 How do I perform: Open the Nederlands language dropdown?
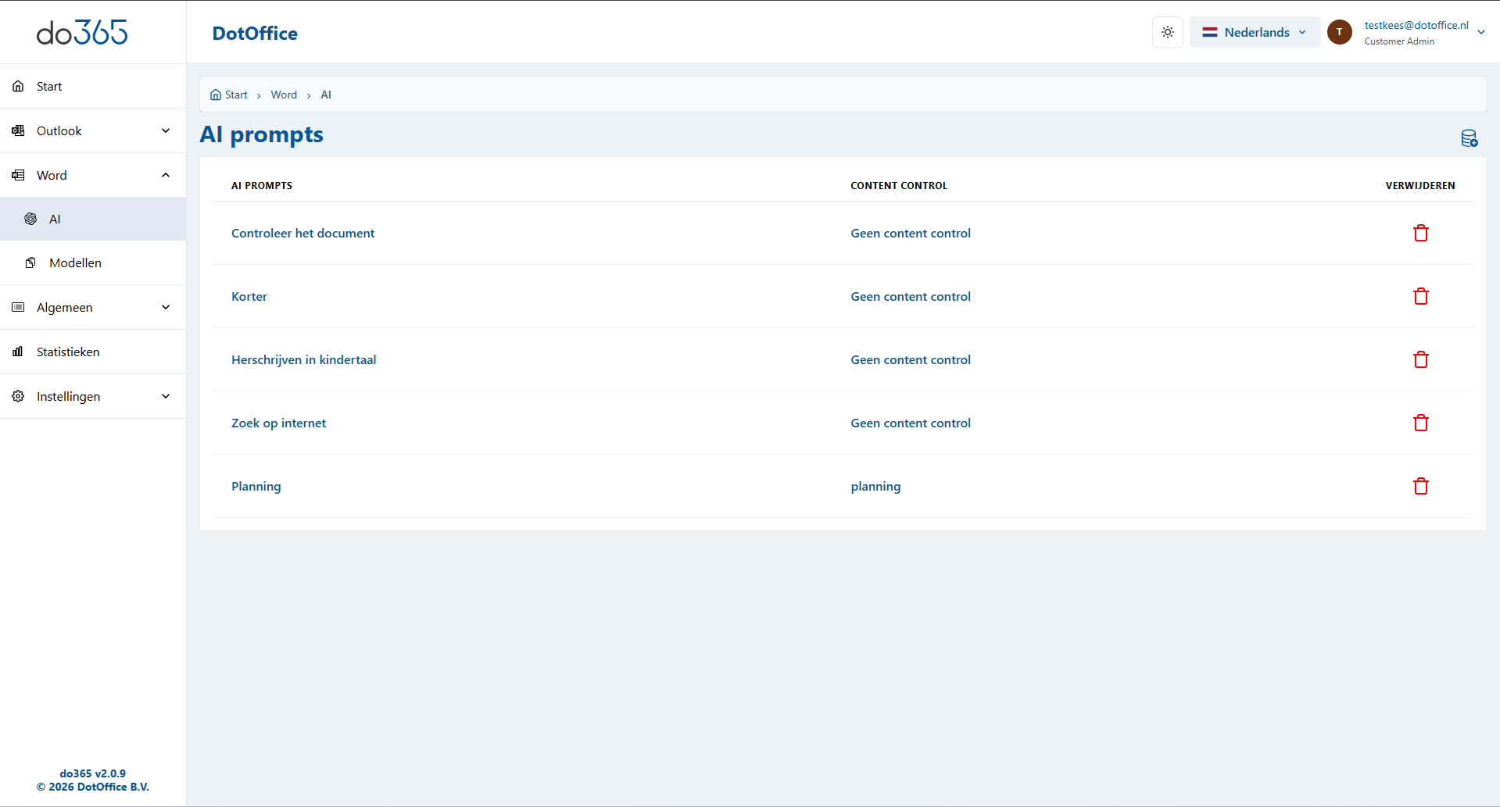[1254, 32]
